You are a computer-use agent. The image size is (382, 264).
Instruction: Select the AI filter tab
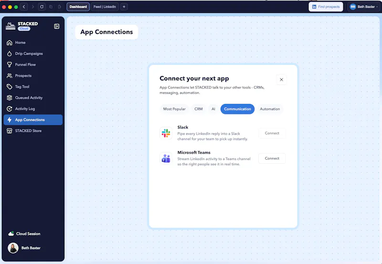pos(213,109)
